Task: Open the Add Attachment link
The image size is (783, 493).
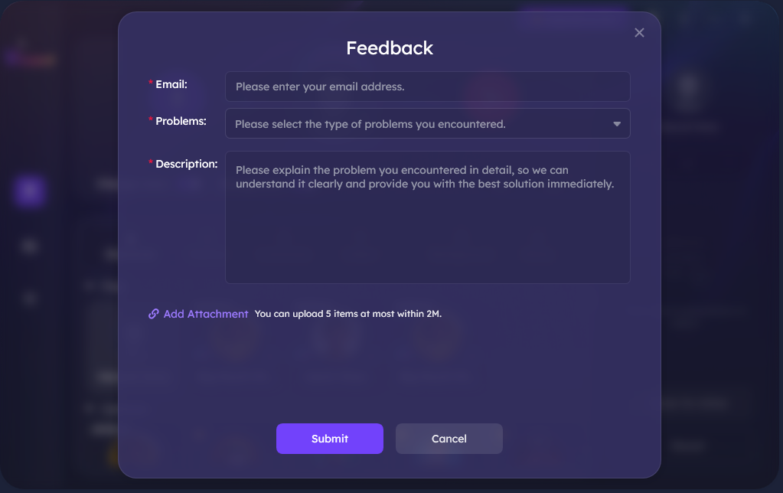Action: click(x=206, y=314)
